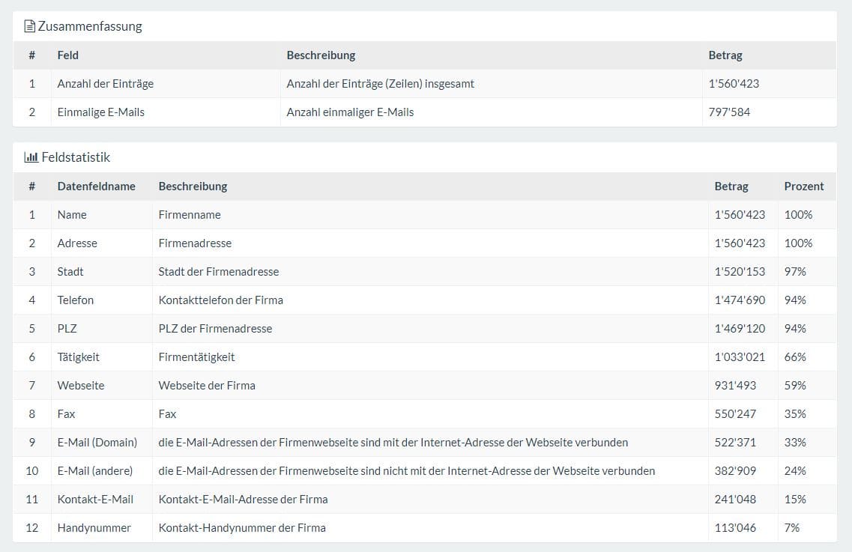Click the E-Mail (andere) field cell
Image resolution: width=852 pixels, height=552 pixels.
pyautogui.click(x=95, y=471)
